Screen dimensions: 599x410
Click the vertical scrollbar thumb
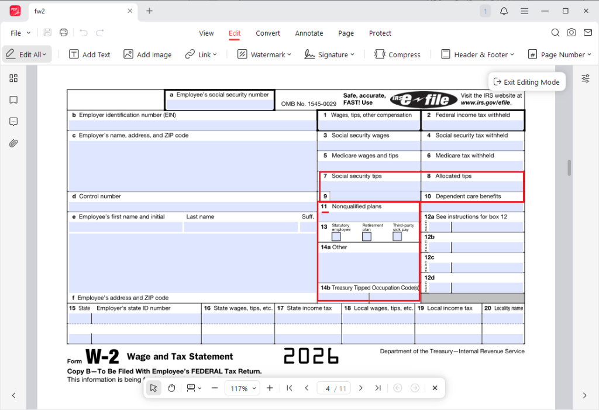click(x=569, y=168)
